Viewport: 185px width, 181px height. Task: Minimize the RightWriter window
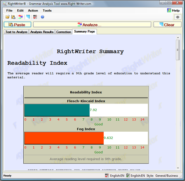coord(163,3)
